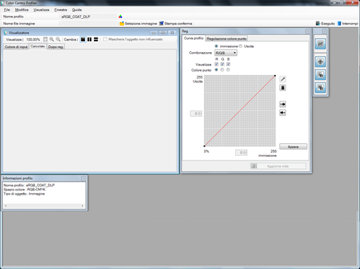The height and width of the screenshot is (269, 360).
Task: Open the Dopo reg tab
Action: point(56,47)
